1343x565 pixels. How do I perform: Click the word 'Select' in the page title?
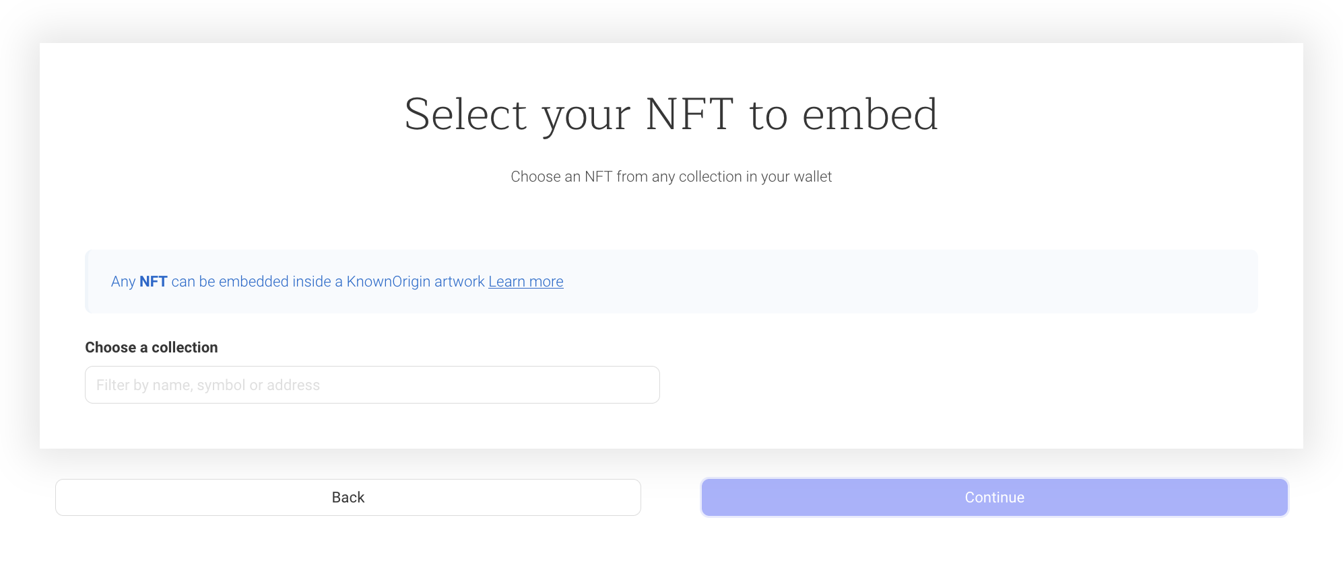[465, 114]
